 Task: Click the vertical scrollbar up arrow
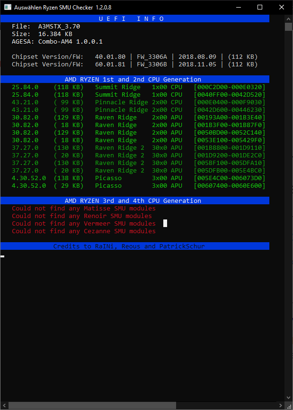(x=288, y=19)
